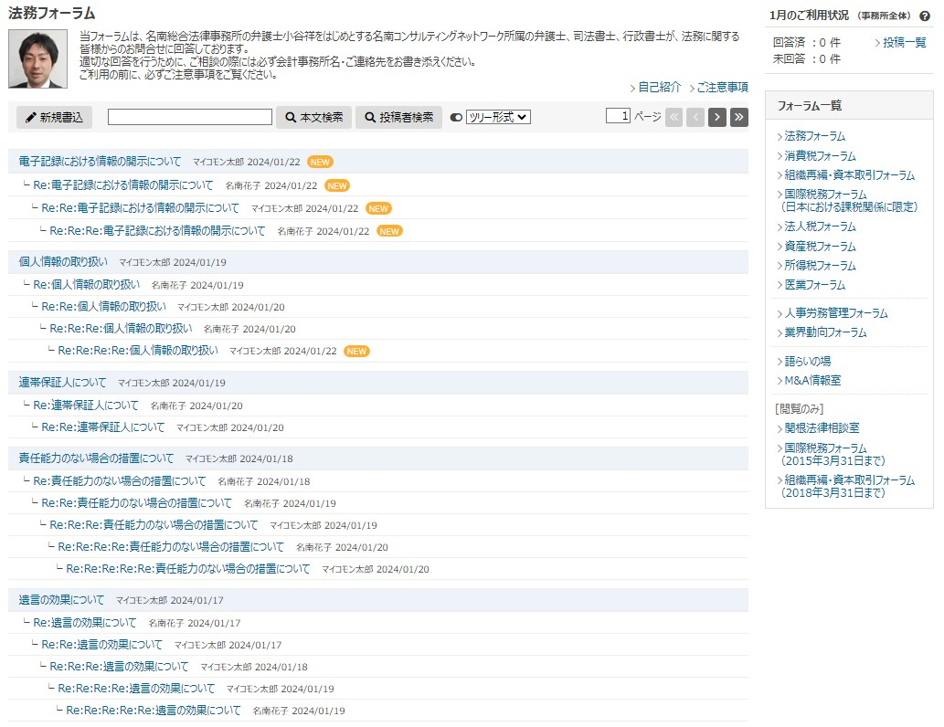This screenshot has height=727, width=944.
Task: Open 消費税フォーラム in the forum list
Action: (x=819, y=156)
